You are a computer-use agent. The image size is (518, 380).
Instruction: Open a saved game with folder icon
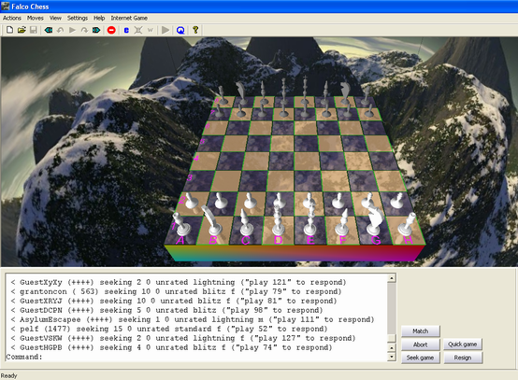(22, 31)
